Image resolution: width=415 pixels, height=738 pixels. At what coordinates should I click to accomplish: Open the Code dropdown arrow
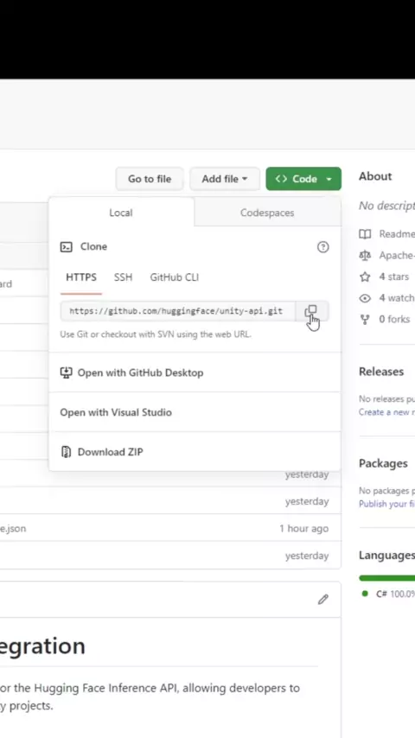pyautogui.click(x=329, y=180)
